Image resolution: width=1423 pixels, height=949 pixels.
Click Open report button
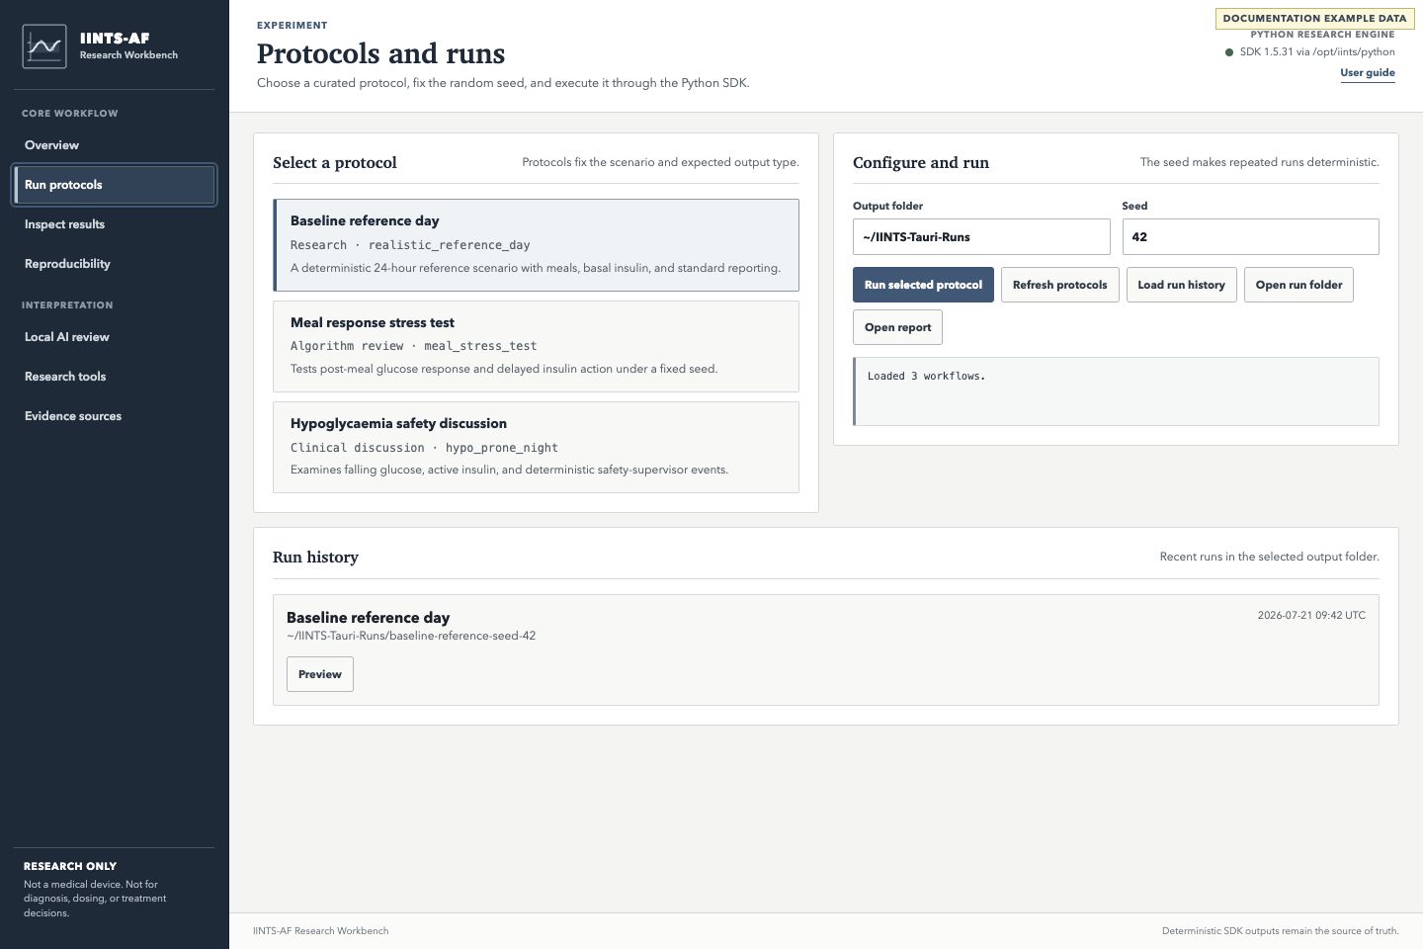point(897,327)
